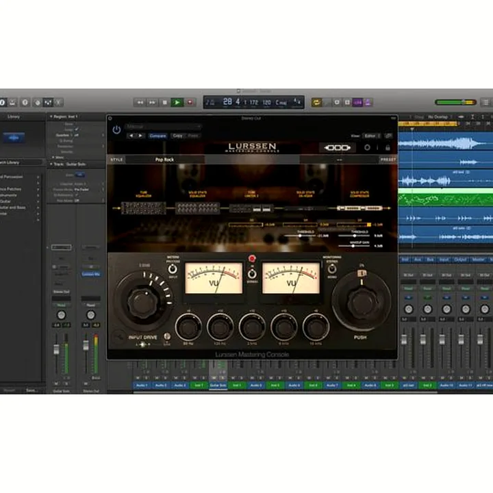Click the 2 kHz EQ knob
The image size is (493, 493).
(x=252, y=327)
